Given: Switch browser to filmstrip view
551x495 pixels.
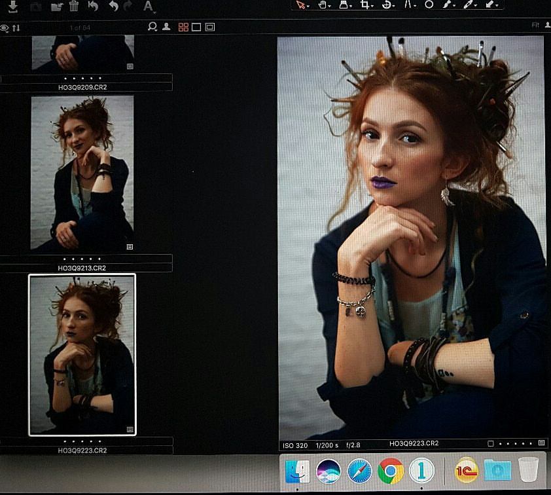Looking at the screenshot, I should pyautogui.click(x=210, y=27).
